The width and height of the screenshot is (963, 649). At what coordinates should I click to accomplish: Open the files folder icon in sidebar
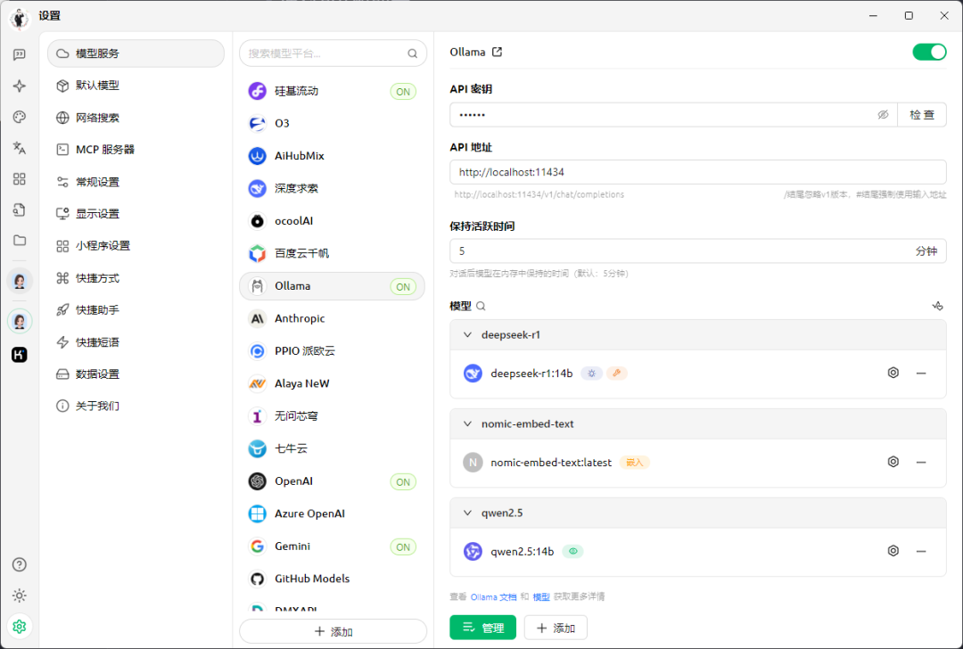point(19,240)
